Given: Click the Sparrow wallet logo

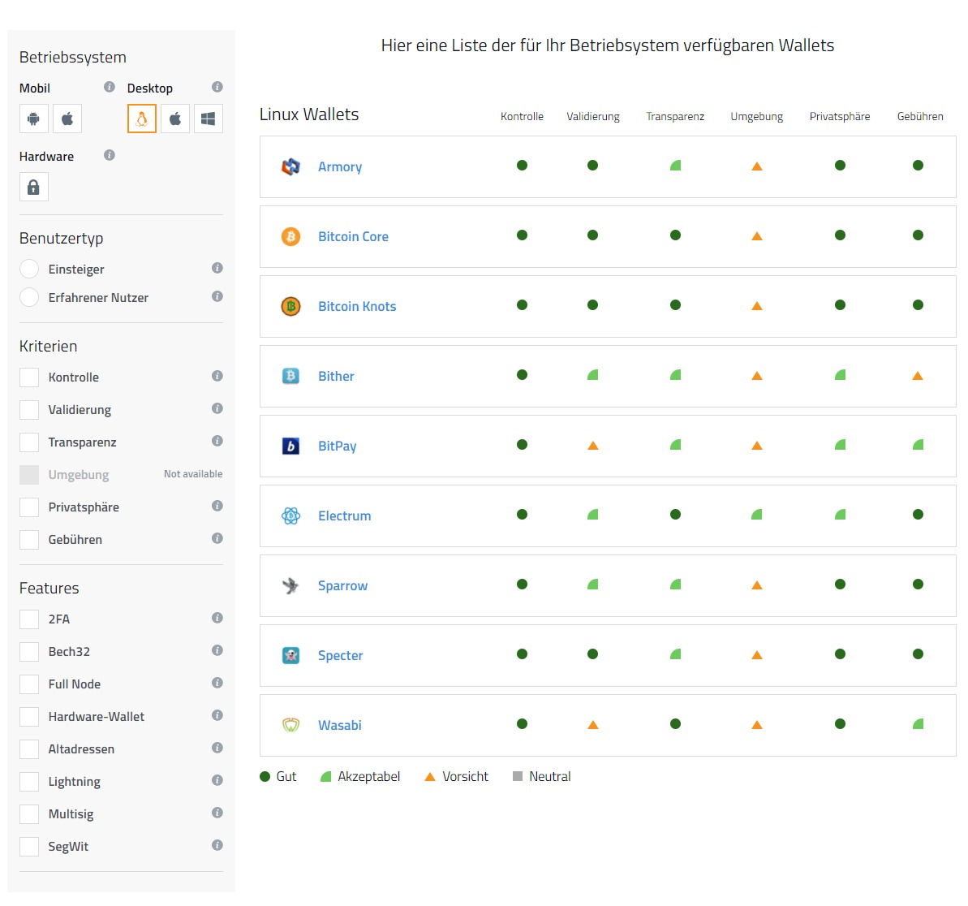Looking at the screenshot, I should 290,585.
